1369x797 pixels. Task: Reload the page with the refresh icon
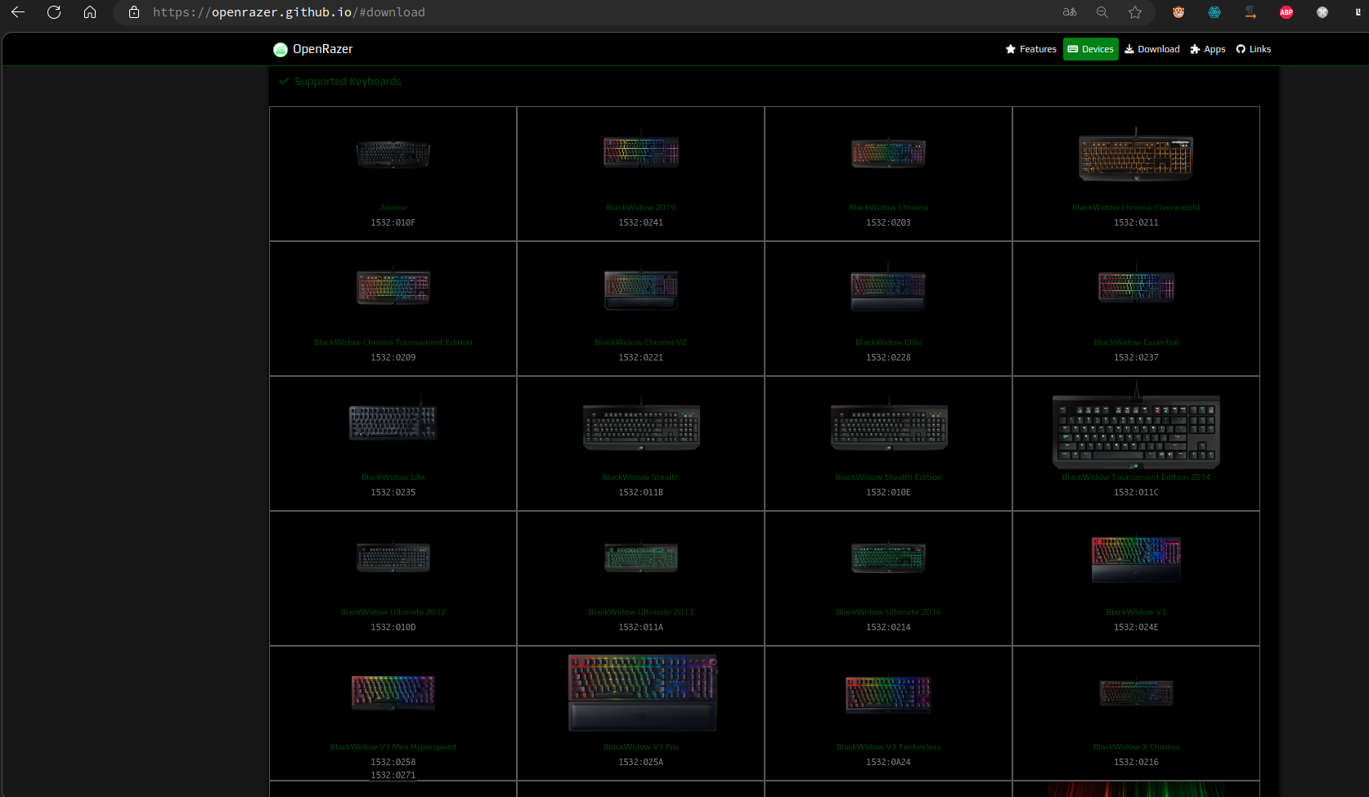point(54,12)
